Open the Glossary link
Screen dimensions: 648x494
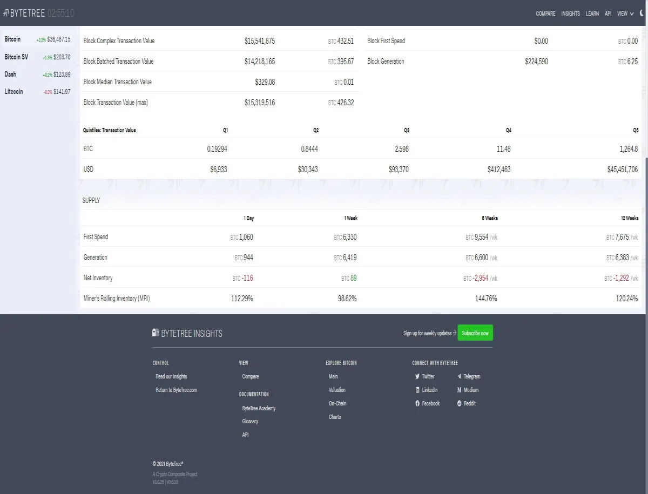click(250, 421)
